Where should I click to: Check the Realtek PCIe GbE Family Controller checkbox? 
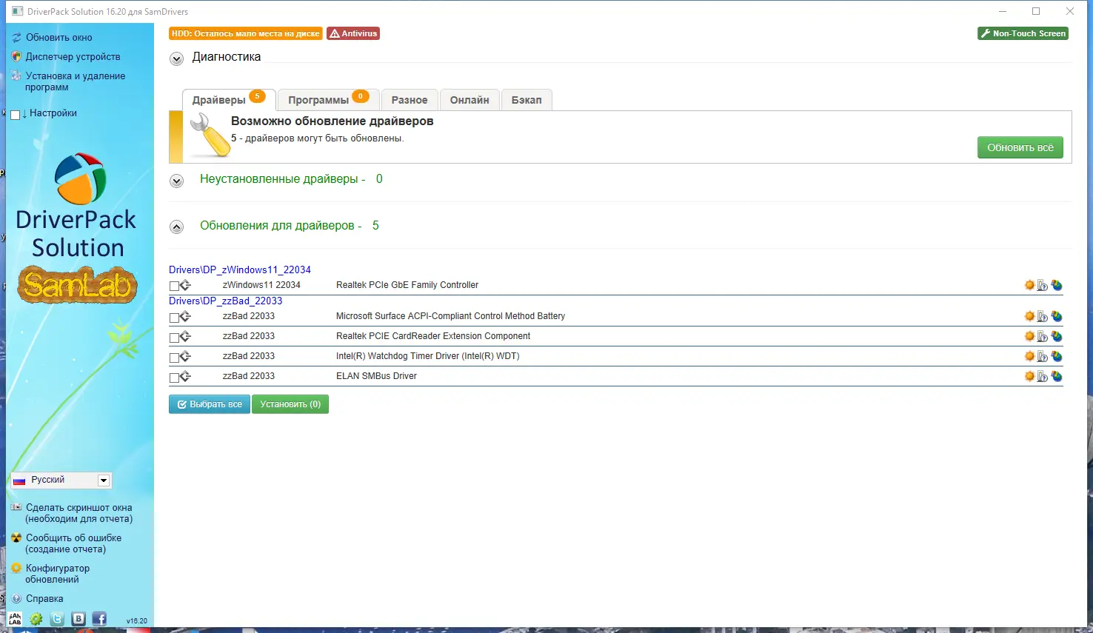pos(174,286)
